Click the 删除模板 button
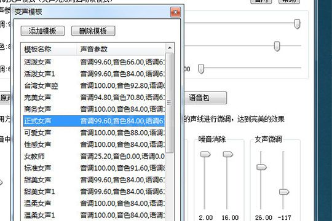This screenshot has height=221, width=332. [93, 31]
